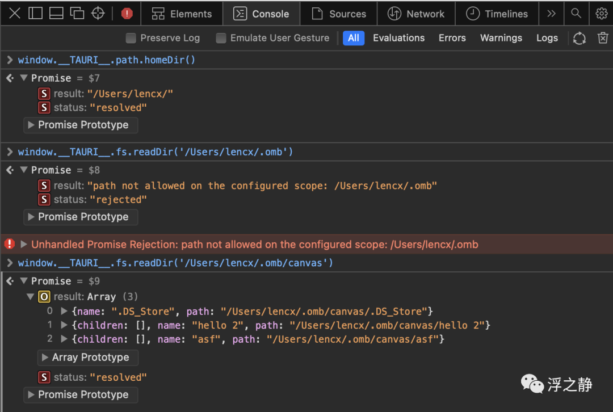Enable the Preserve Log checkbox
The width and height of the screenshot is (613, 412).
pos(131,38)
